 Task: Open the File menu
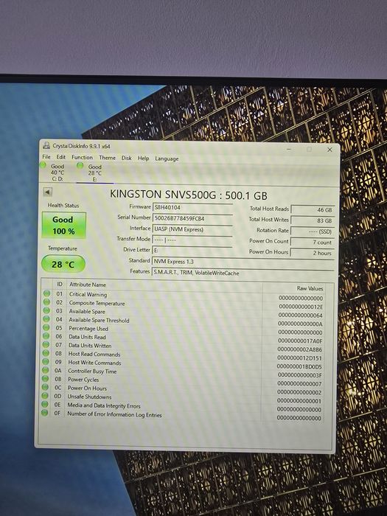tap(46, 156)
